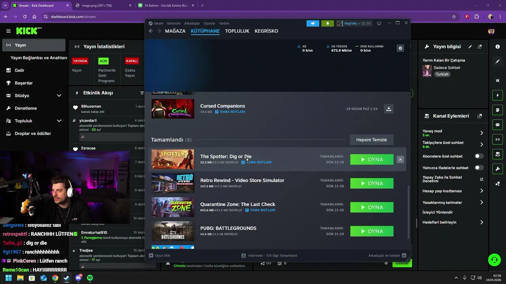Open the Oyunlar menu

coord(210,23)
